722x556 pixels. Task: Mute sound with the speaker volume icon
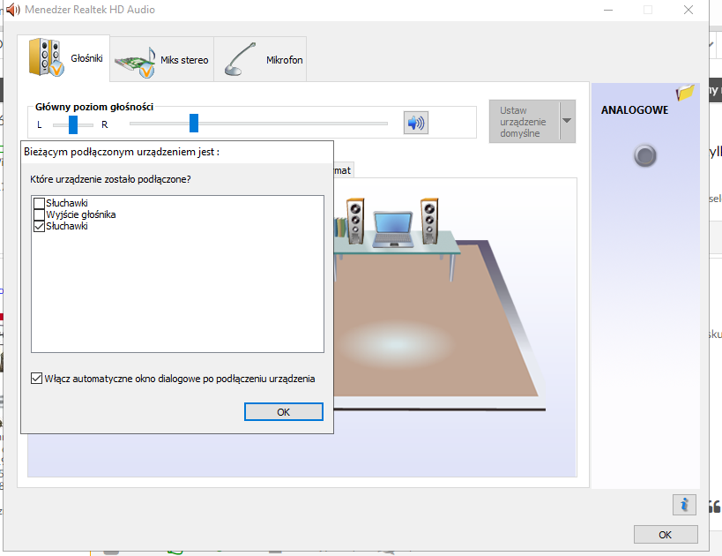[416, 123]
